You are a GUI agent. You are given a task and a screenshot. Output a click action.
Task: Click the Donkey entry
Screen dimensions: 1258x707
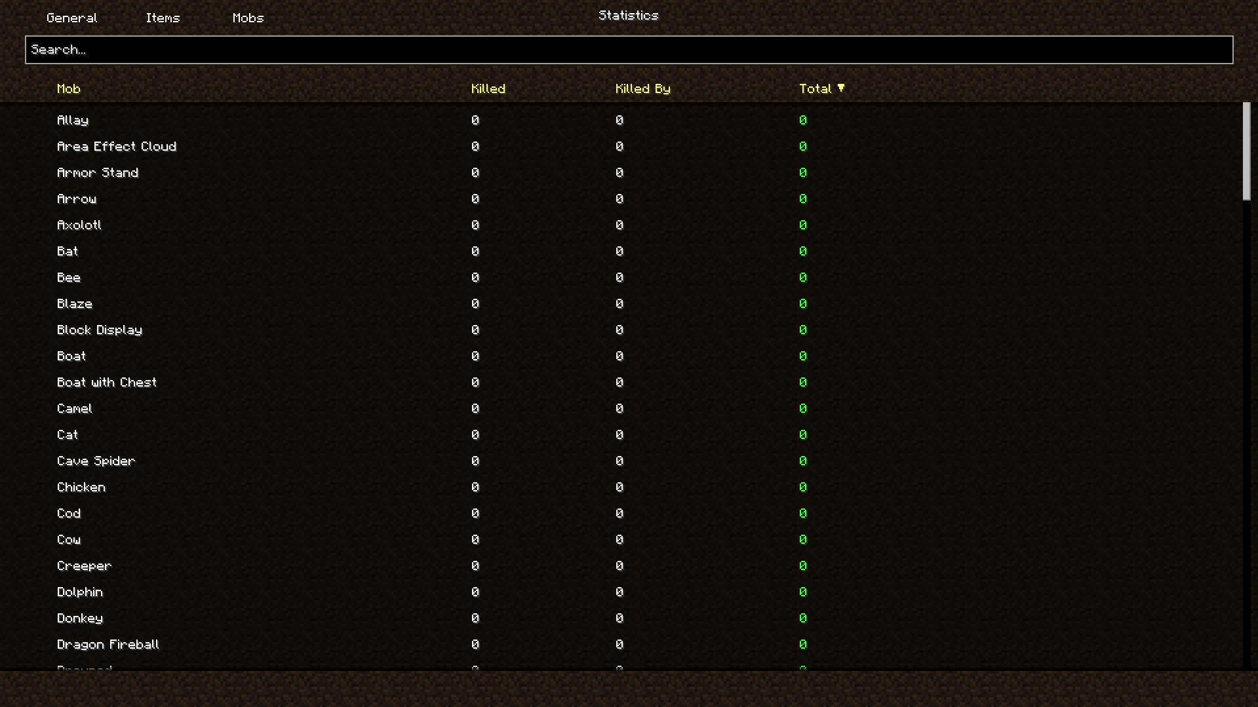click(79, 618)
